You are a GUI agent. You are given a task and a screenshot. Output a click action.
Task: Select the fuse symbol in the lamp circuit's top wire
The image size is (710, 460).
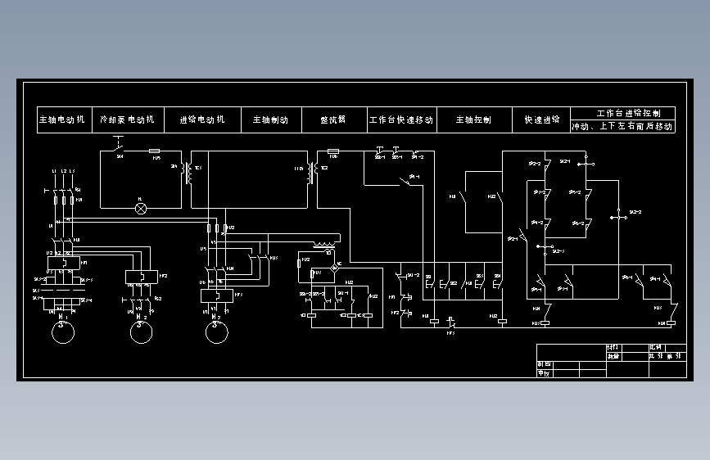[155, 151]
